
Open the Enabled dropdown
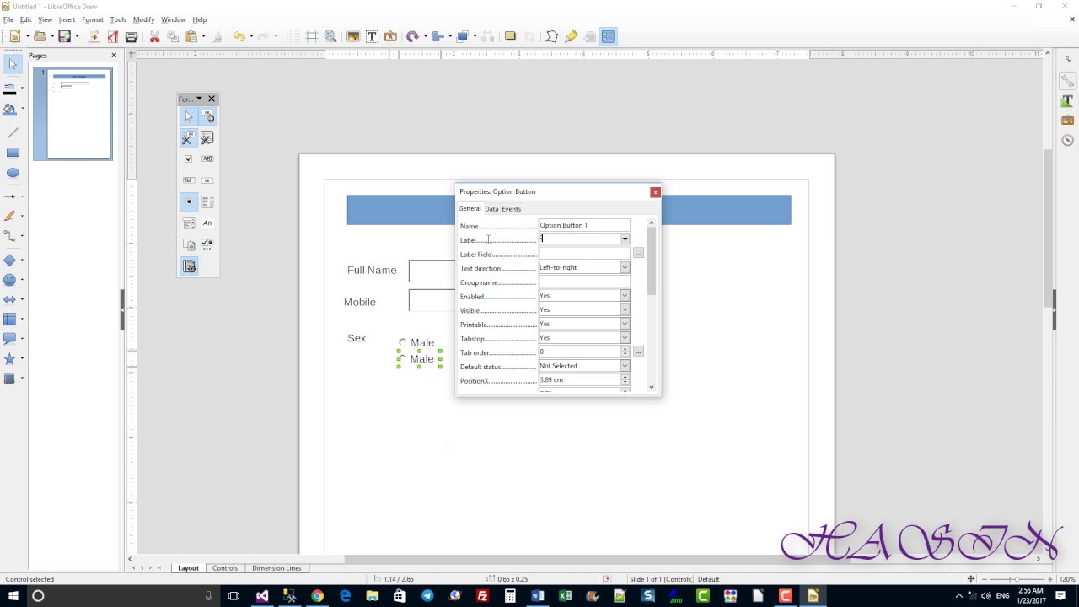coord(625,296)
